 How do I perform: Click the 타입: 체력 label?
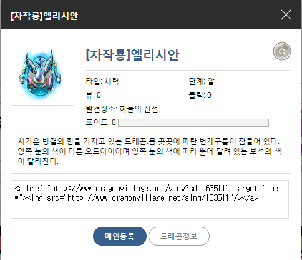click(102, 81)
